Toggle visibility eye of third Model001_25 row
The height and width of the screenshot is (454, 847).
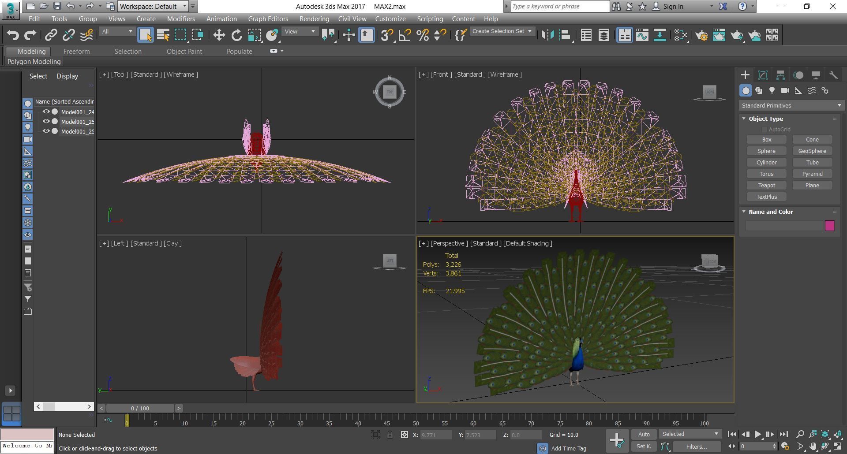pyautogui.click(x=46, y=131)
